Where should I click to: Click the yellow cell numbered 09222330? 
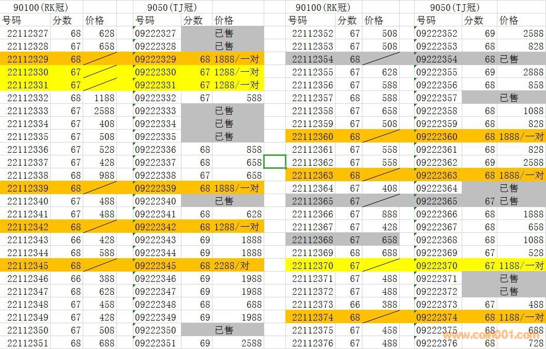156,72
